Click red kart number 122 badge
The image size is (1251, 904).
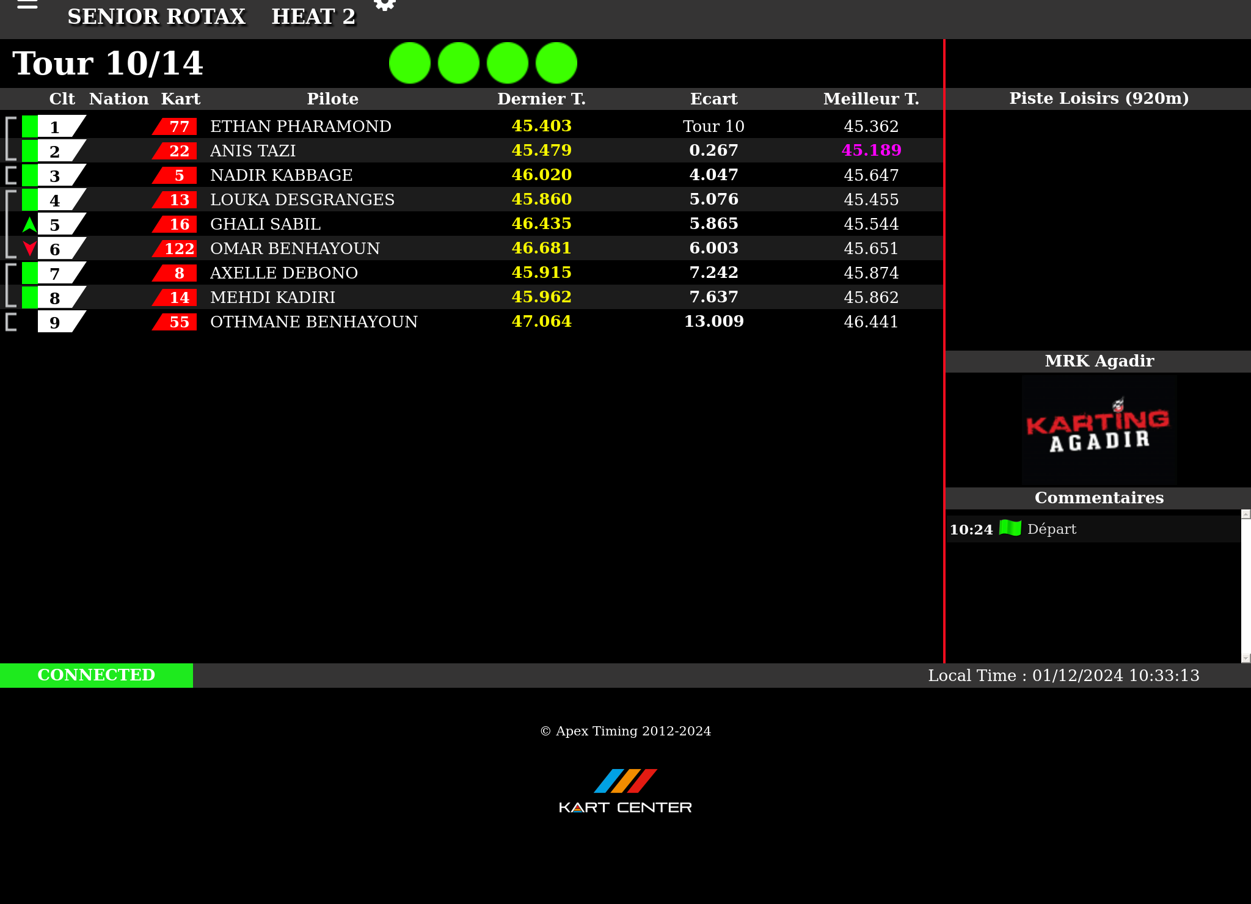(x=176, y=249)
